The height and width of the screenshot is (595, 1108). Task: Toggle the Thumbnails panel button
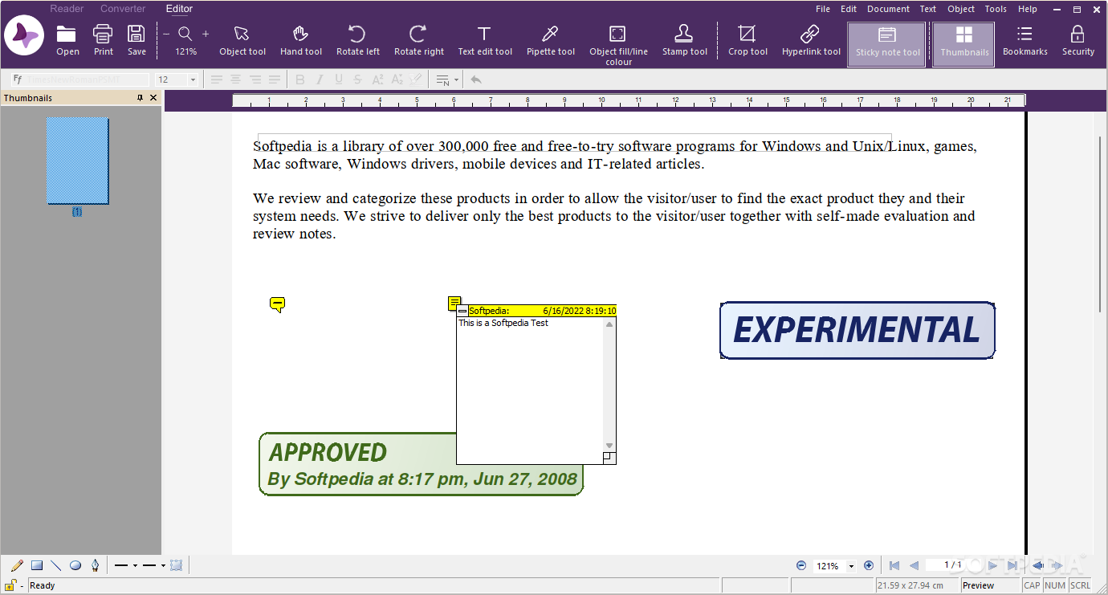pyautogui.click(x=964, y=44)
